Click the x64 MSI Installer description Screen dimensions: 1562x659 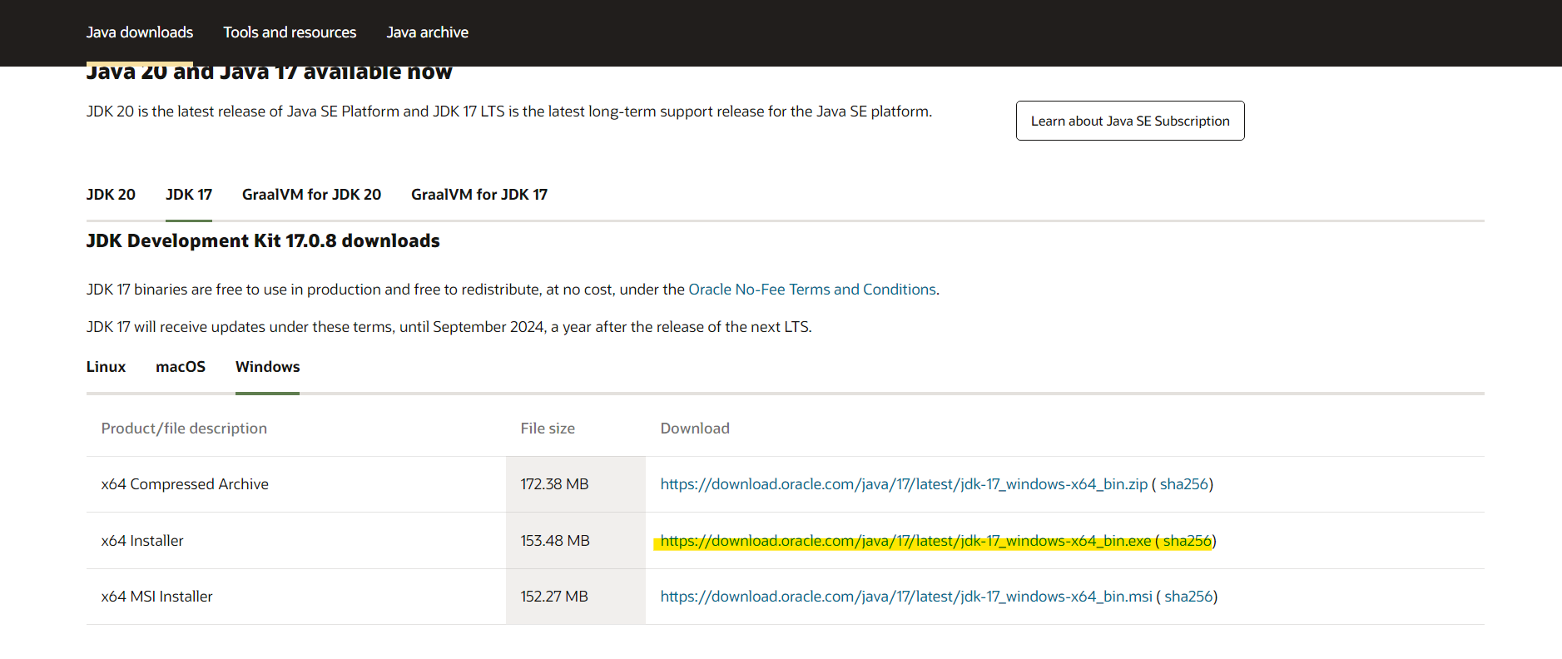click(157, 597)
